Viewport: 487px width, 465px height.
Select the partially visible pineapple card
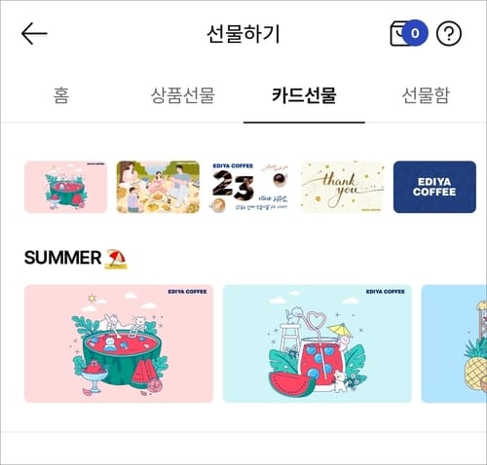point(454,343)
